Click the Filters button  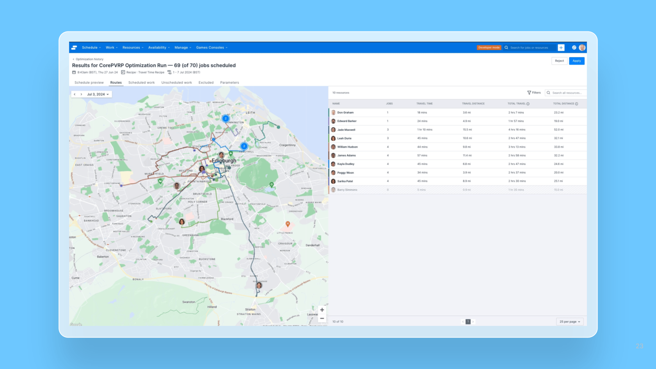534,93
